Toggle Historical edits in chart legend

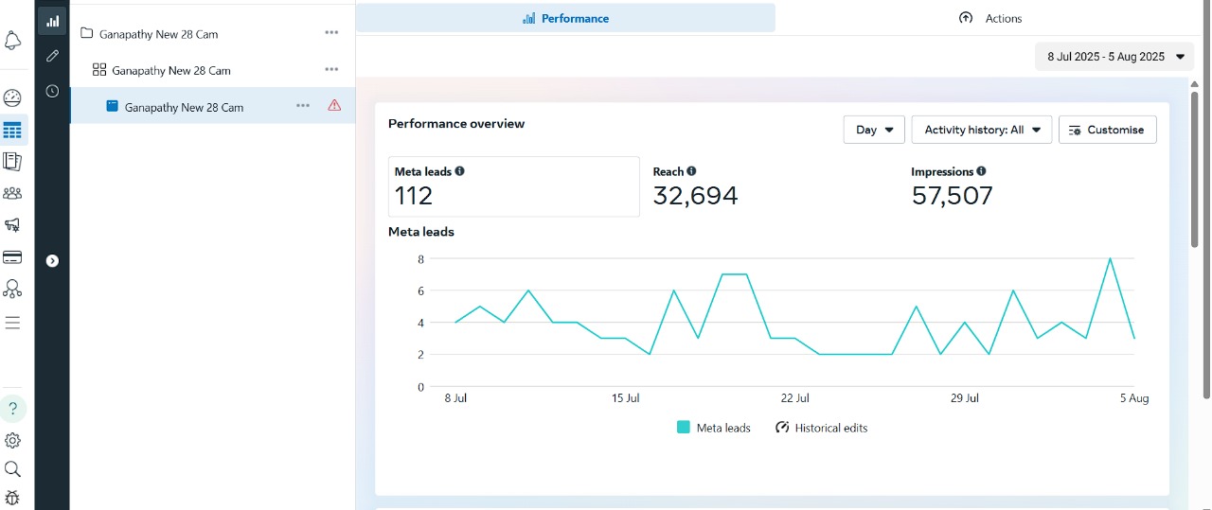[821, 428]
